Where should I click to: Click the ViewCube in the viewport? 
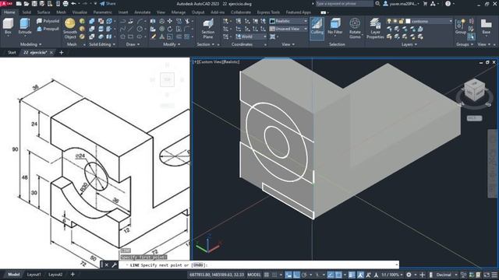[x=475, y=91]
